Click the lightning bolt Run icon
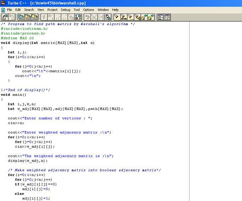The width and height of the screenshot is (242, 201). (x=44, y=17)
